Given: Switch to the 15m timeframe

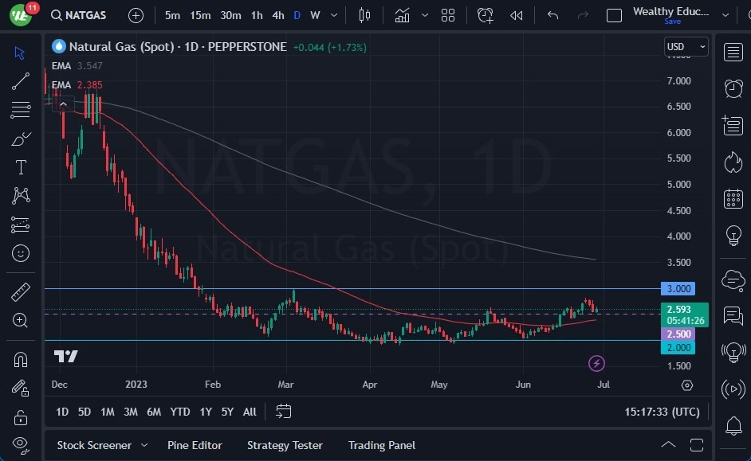Looking at the screenshot, I should (x=200, y=15).
